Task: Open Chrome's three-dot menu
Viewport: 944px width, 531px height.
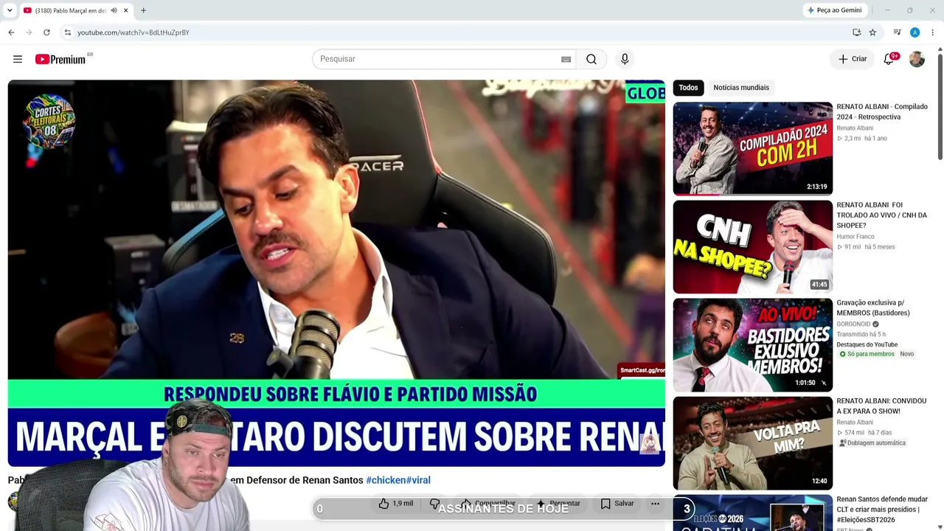Action: 932,32
